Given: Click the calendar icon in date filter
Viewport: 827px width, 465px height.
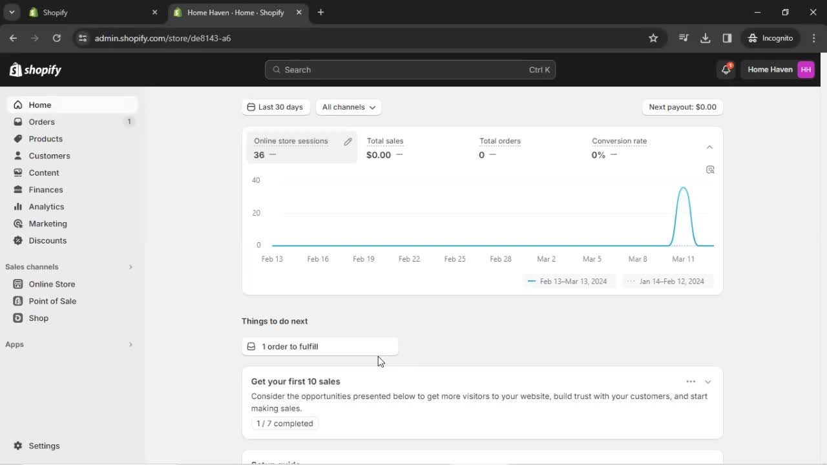Looking at the screenshot, I should tap(251, 107).
